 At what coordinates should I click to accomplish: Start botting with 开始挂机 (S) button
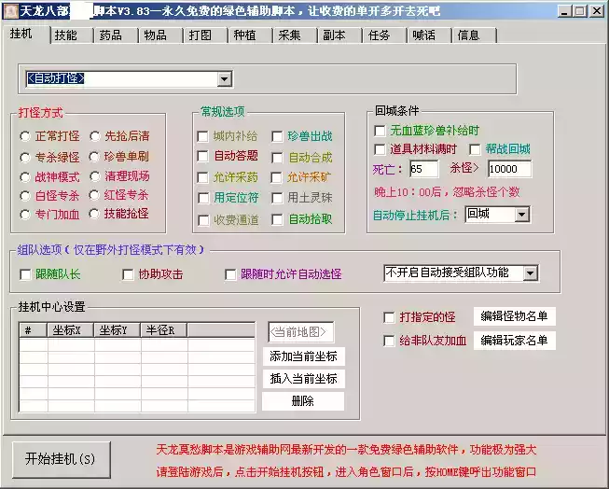61,459
